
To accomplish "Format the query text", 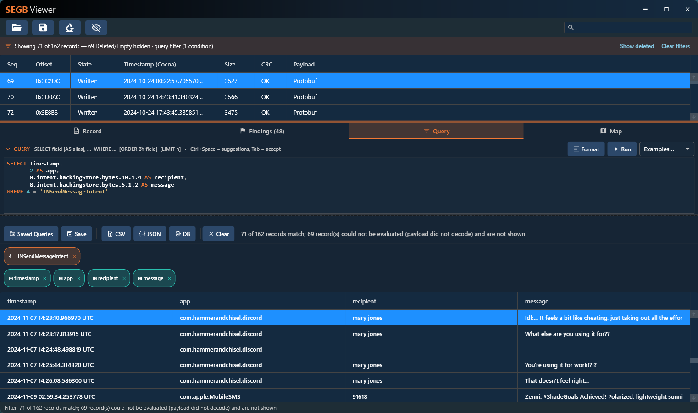I will [x=586, y=149].
